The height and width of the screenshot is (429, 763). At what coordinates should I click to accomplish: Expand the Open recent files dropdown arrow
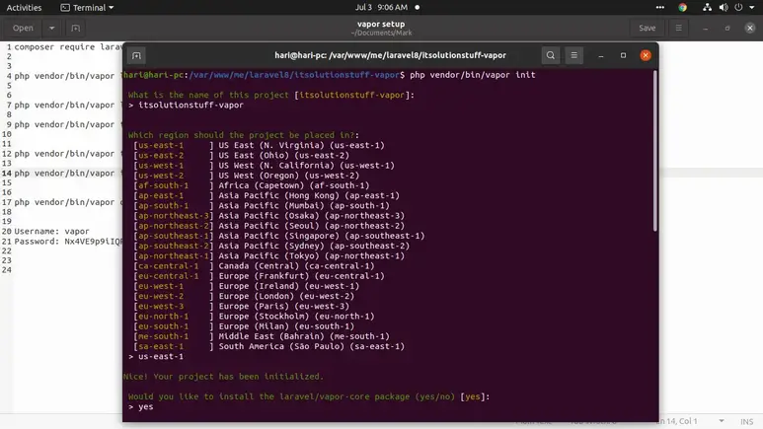pyautogui.click(x=51, y=29)
